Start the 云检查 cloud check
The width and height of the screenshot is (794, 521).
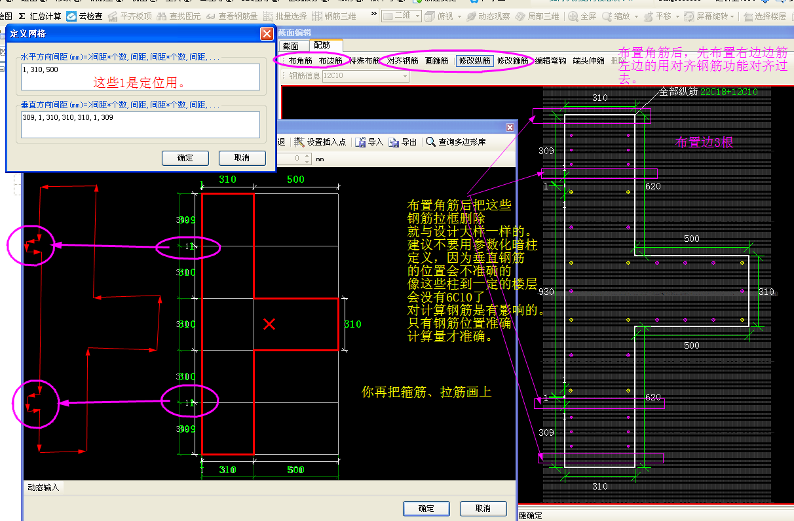tap(85, 16)
